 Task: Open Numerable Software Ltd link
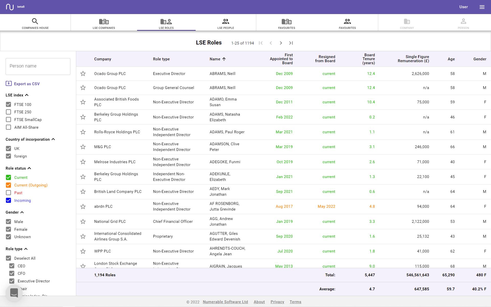225,302
